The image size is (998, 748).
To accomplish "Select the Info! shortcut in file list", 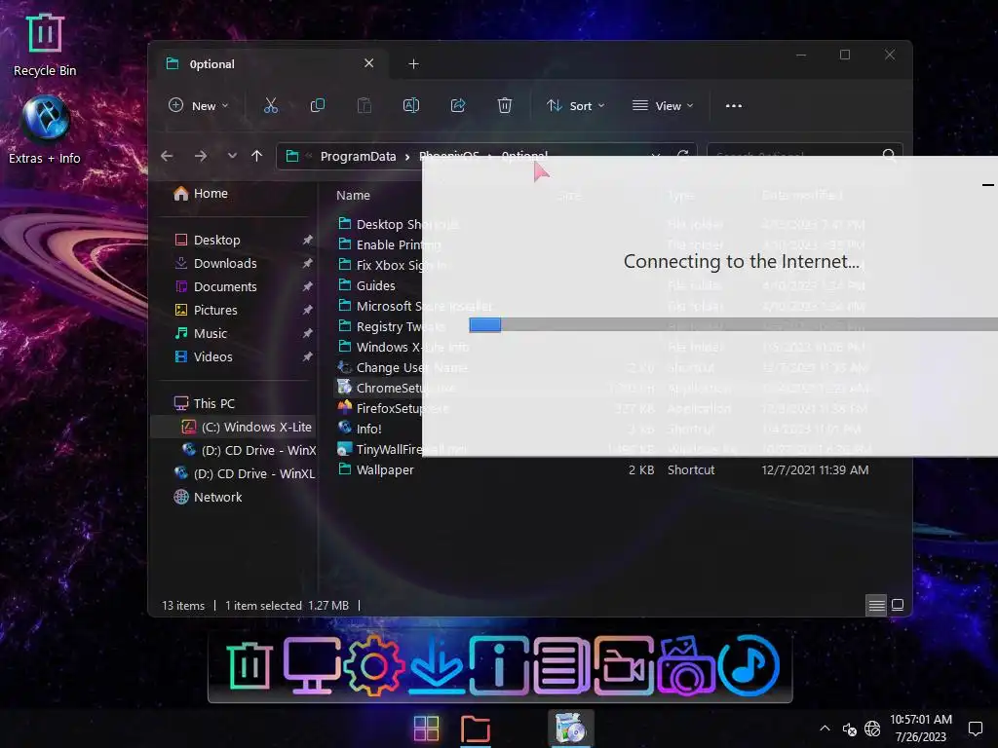I will coord(368,429).
